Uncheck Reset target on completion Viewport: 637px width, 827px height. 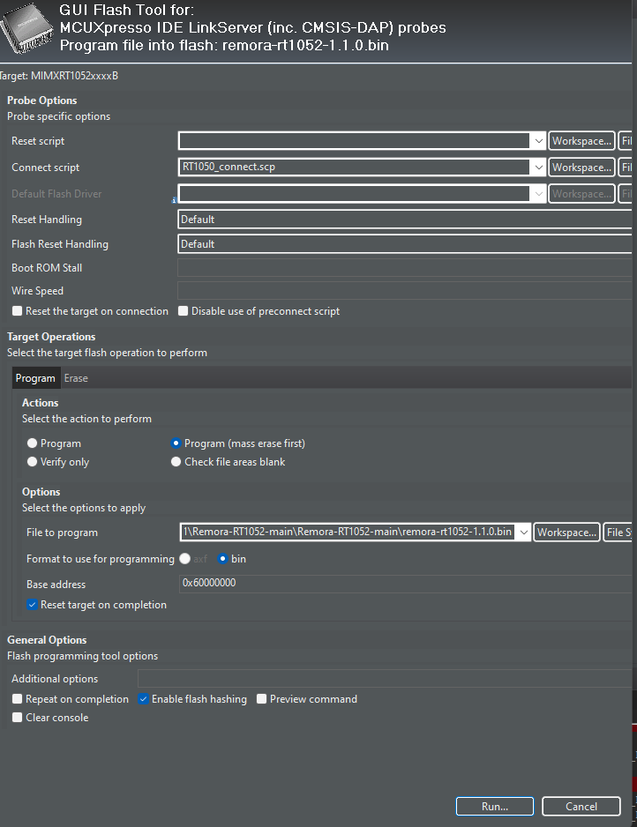pos(32,605)
